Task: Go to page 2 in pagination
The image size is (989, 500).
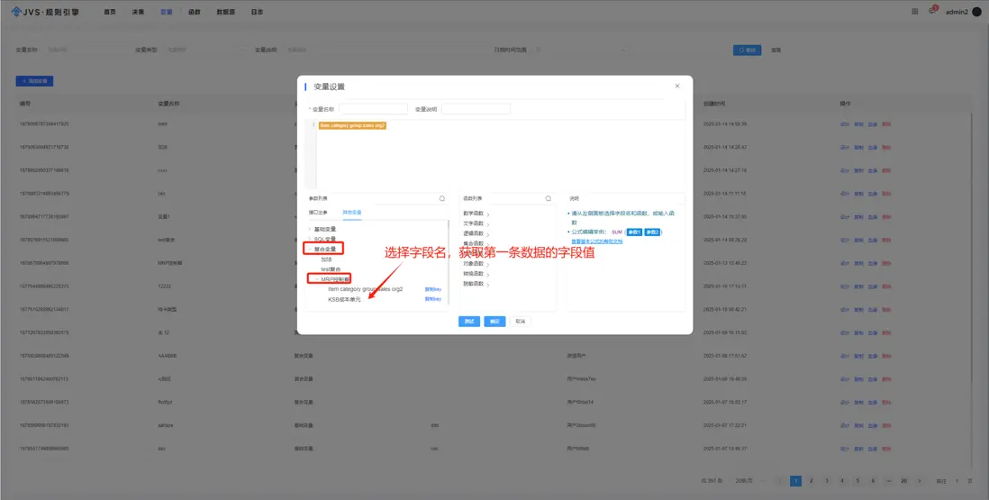Action: [812, 481]
